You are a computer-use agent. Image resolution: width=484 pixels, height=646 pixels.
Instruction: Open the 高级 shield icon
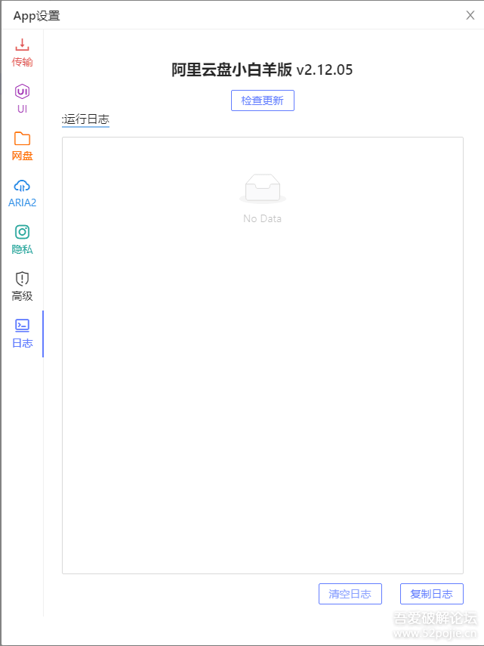pos(22,279)
